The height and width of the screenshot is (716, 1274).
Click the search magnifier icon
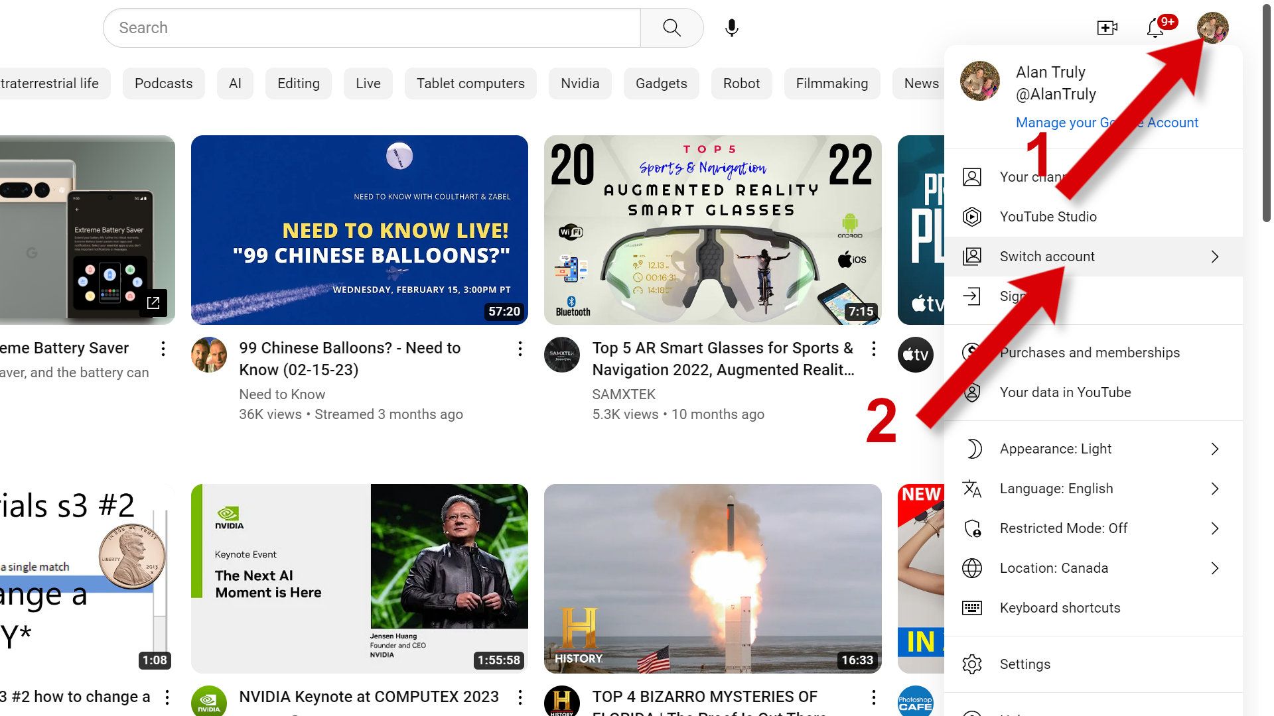pos(671,27)
